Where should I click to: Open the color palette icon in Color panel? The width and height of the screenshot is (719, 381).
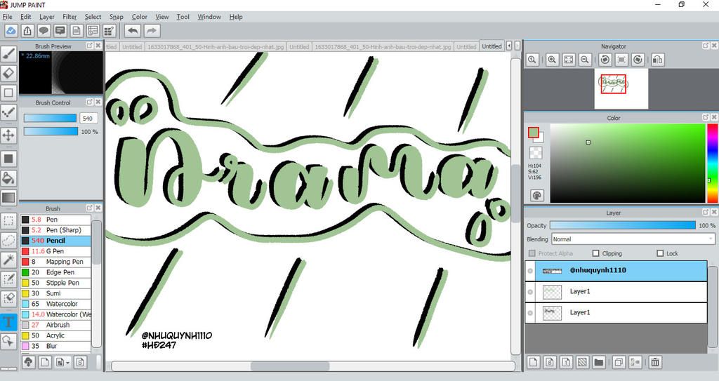click(536, 195)
